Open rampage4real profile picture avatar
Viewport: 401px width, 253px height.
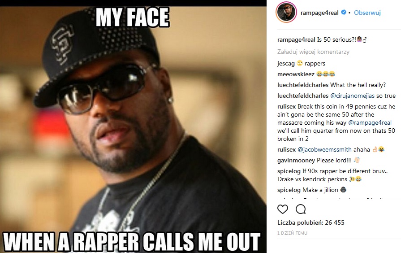[x=286, y=12]
